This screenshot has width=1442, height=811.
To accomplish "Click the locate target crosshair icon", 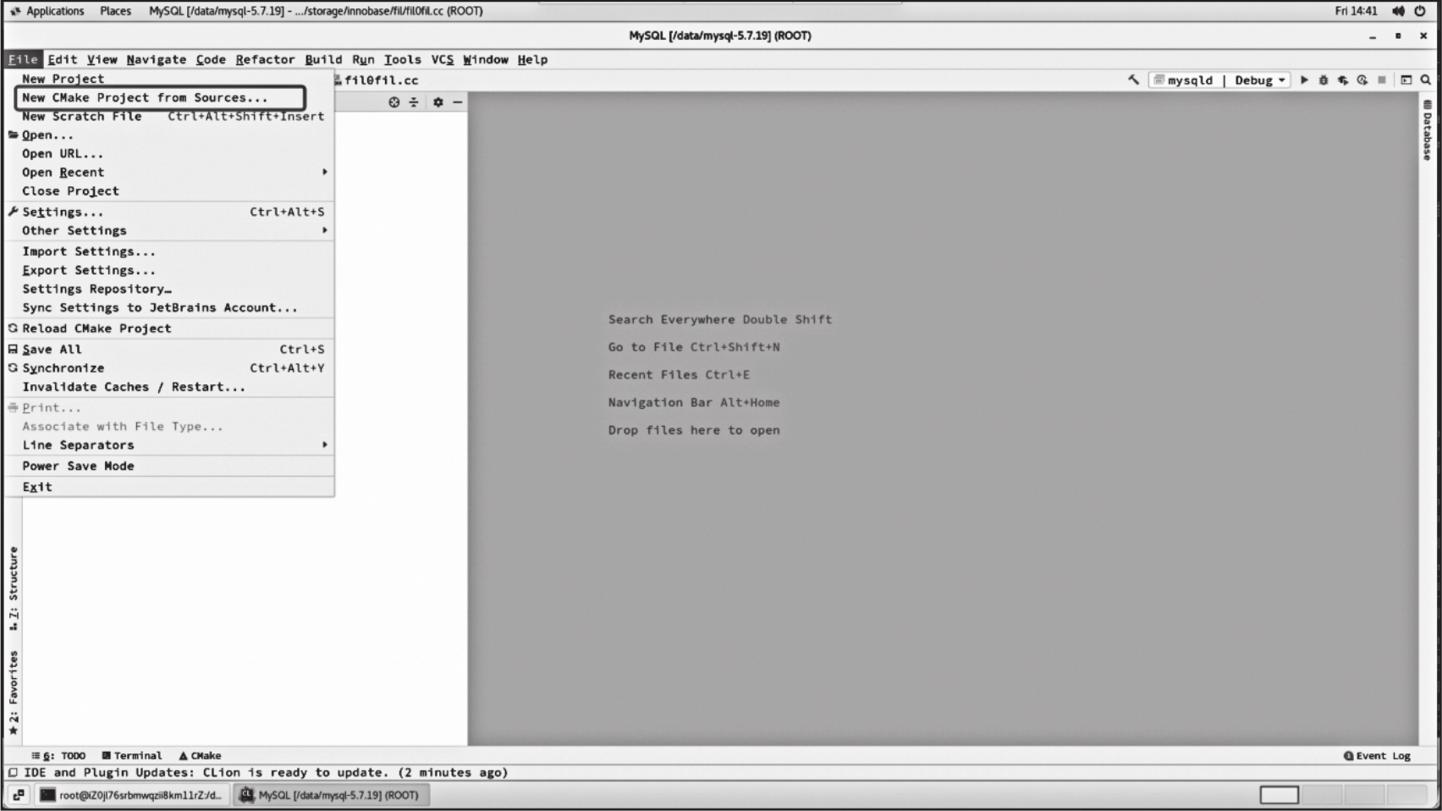I will tap(394, 102).
